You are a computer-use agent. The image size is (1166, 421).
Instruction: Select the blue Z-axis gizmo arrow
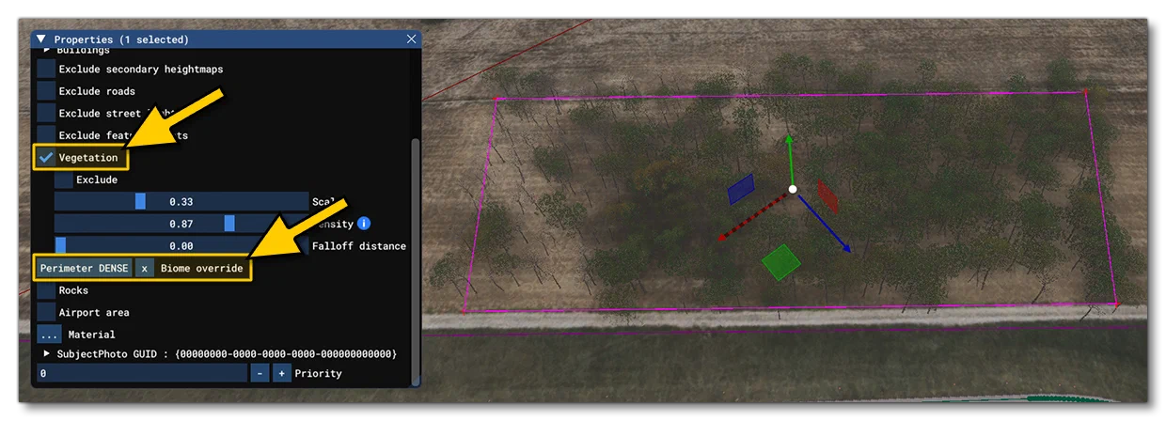point(825,223)
